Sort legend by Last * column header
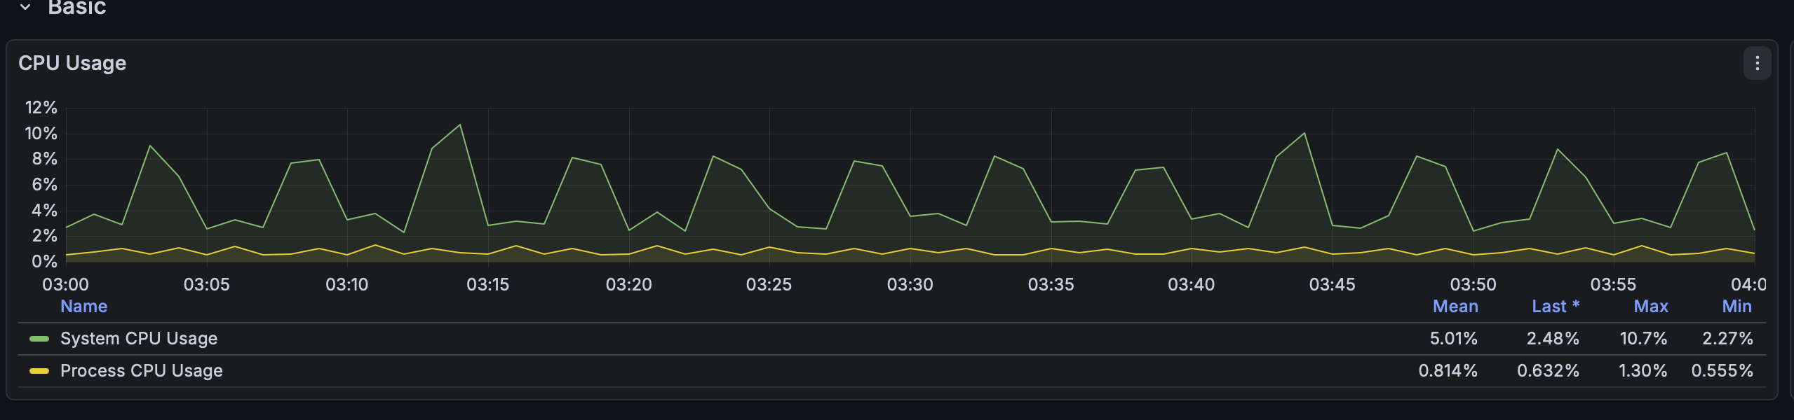 tap(1556, 306)
